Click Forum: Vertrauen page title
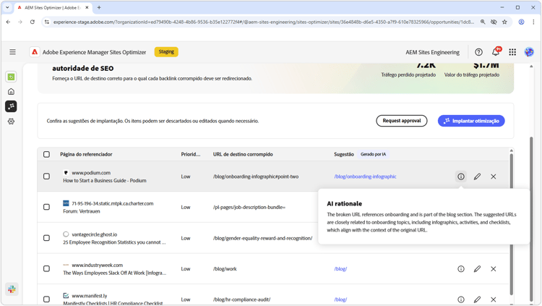Image resolution: width=542 pixels, height=306 pixels. [x=81, y=211]
